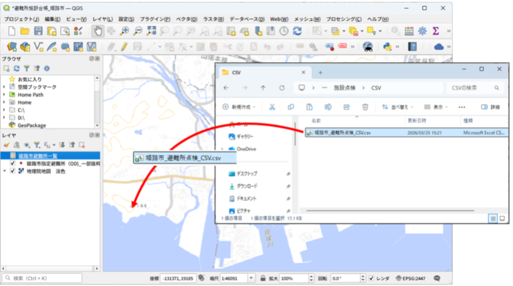
Task: Toggle the レンダ render checkbox
Action: pyautogui.click(x=371, y=278)
